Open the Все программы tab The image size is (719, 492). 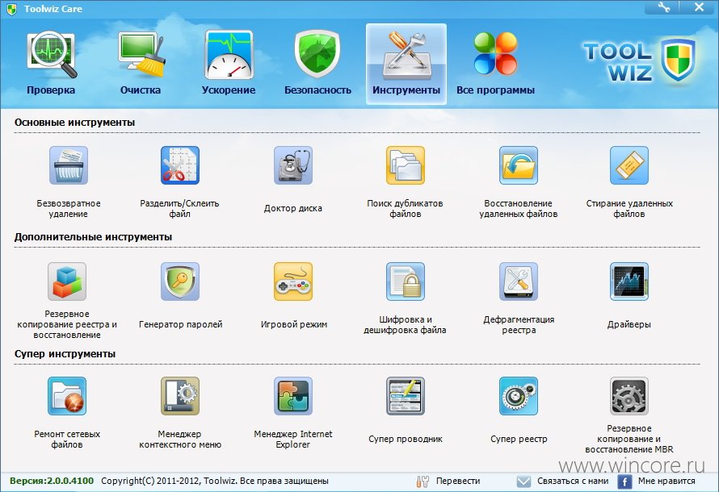click(495, 63)
